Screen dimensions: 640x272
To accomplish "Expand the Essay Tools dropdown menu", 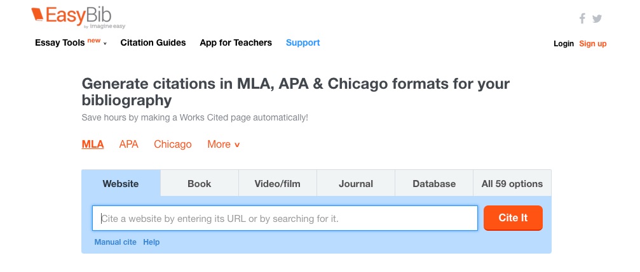I will [x=71, y=43].
